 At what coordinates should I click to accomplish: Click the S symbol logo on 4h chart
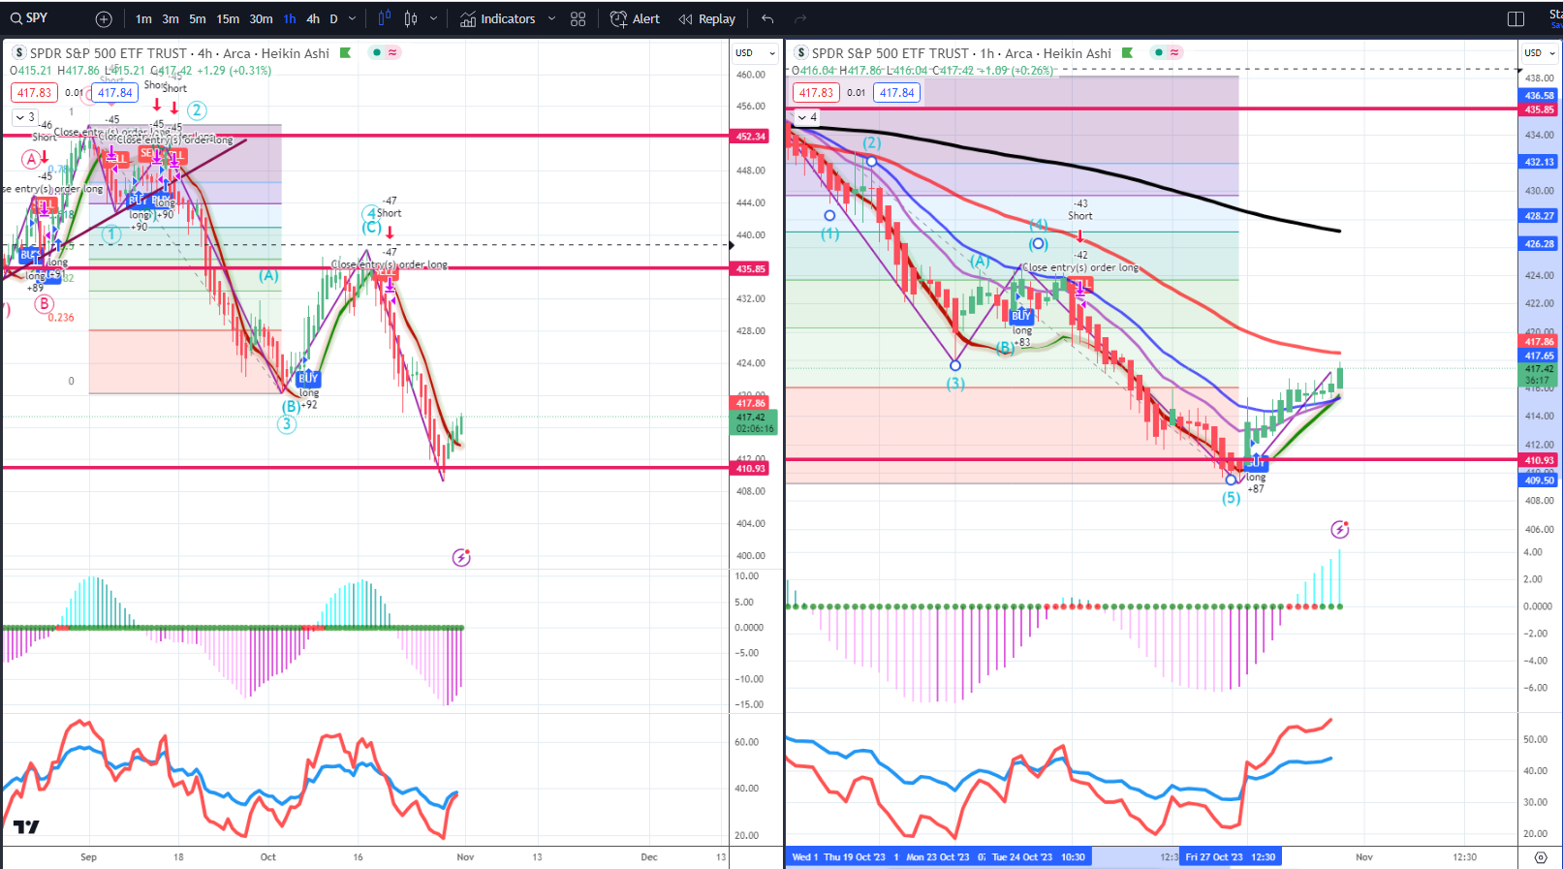(18, 53)
